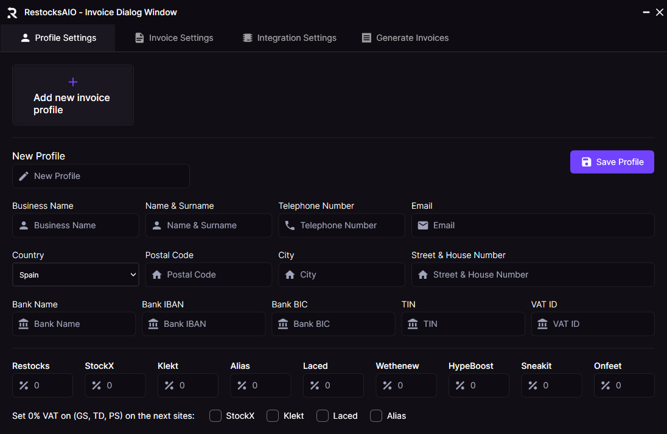Viewport: 667px width, 434px height.
Task: Minimize the Invoice Dialog window
Action: pyautogui.click(x=646, y=12)
